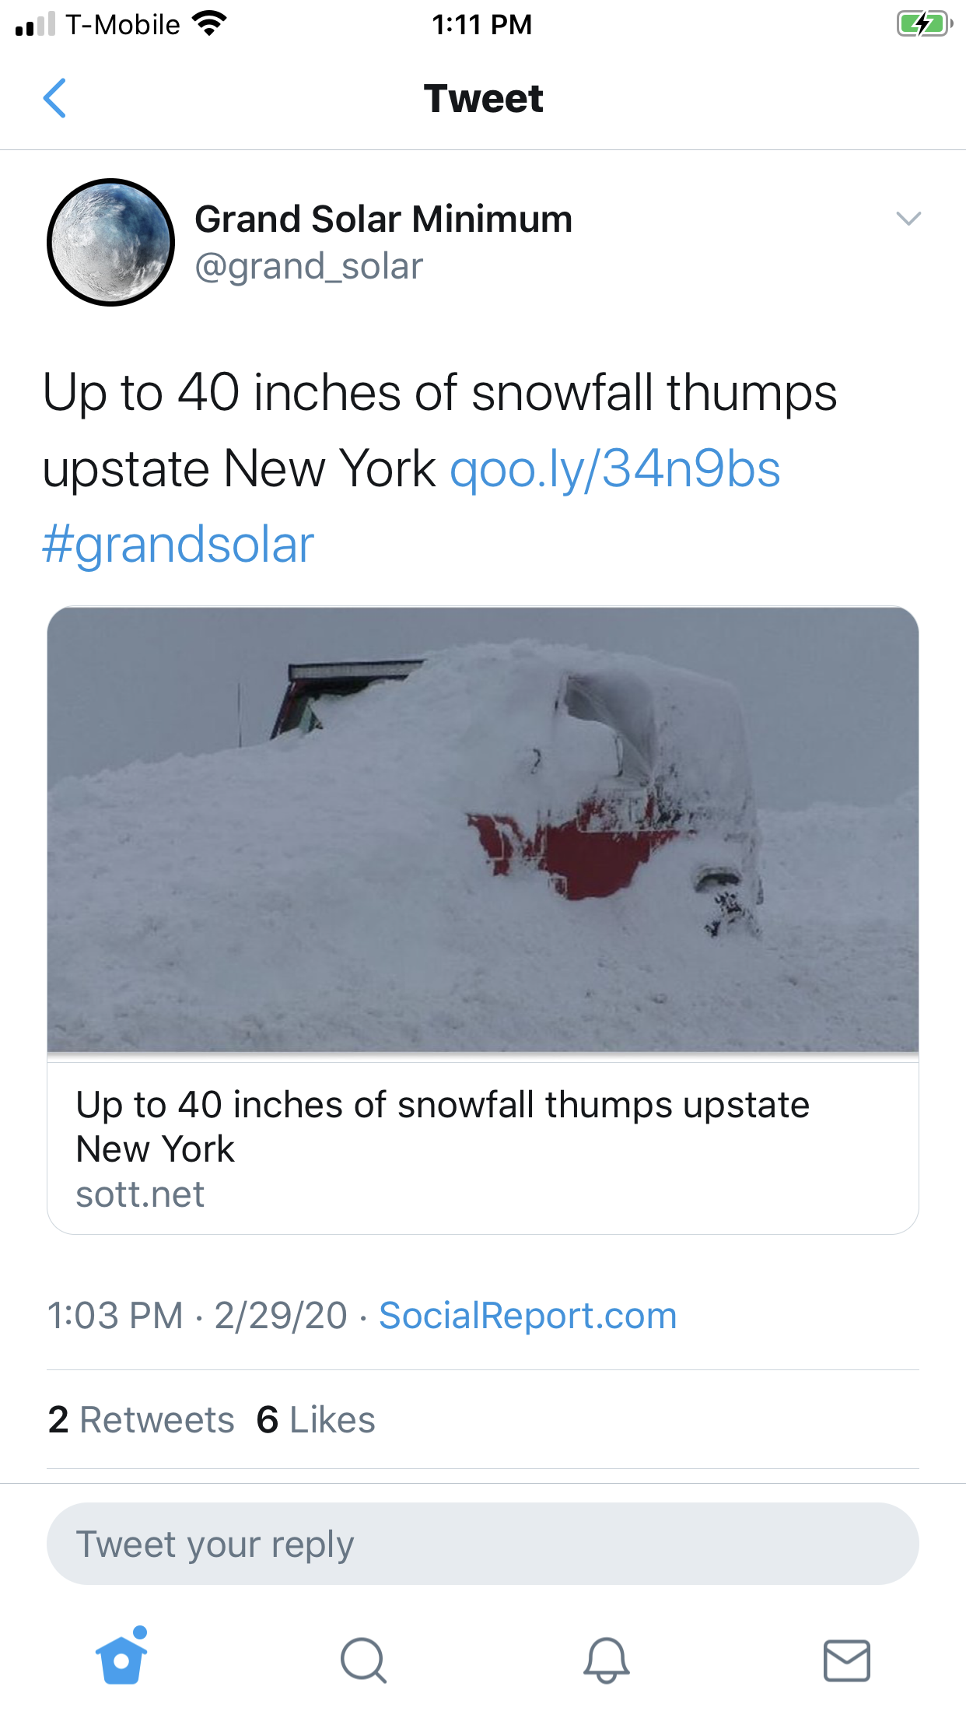Viewport: 966px width, 1718px height.
Task: Tap the blue back arrow
Action: [54, 98]
